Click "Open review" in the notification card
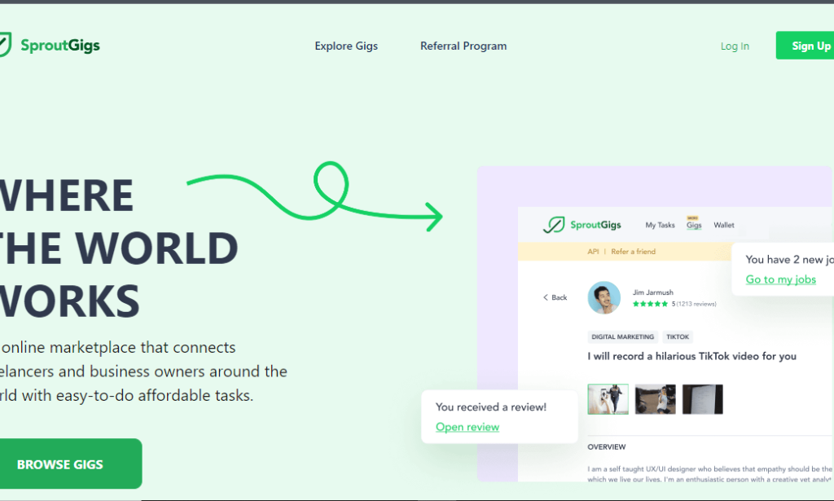The height and width of the screenshot is (501, 834). (x=467, y=426)
